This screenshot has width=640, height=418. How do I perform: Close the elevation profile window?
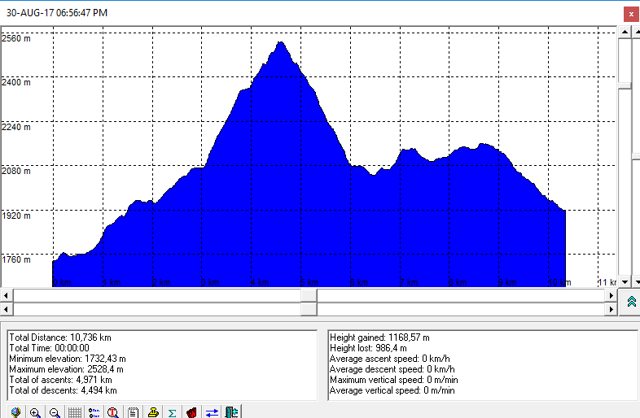[x=629, y=13]
